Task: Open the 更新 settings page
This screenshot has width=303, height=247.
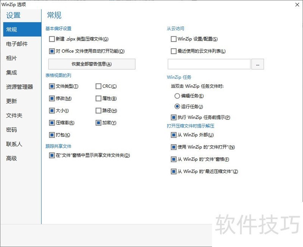Action: (x=22, y=101)
